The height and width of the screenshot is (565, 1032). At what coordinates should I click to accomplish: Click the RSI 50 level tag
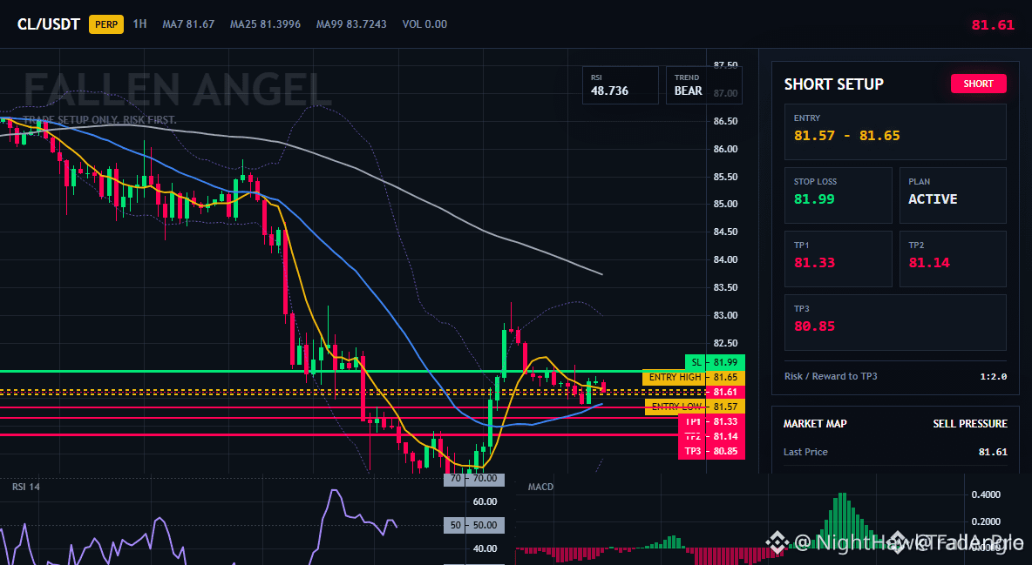pos(474,526)
